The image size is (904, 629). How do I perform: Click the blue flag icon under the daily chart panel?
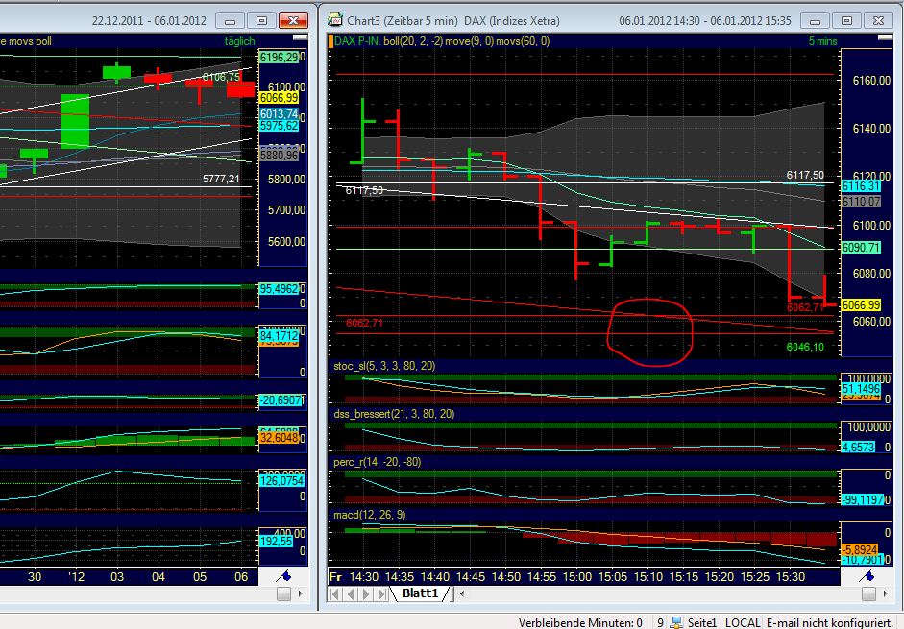(283, 575)
